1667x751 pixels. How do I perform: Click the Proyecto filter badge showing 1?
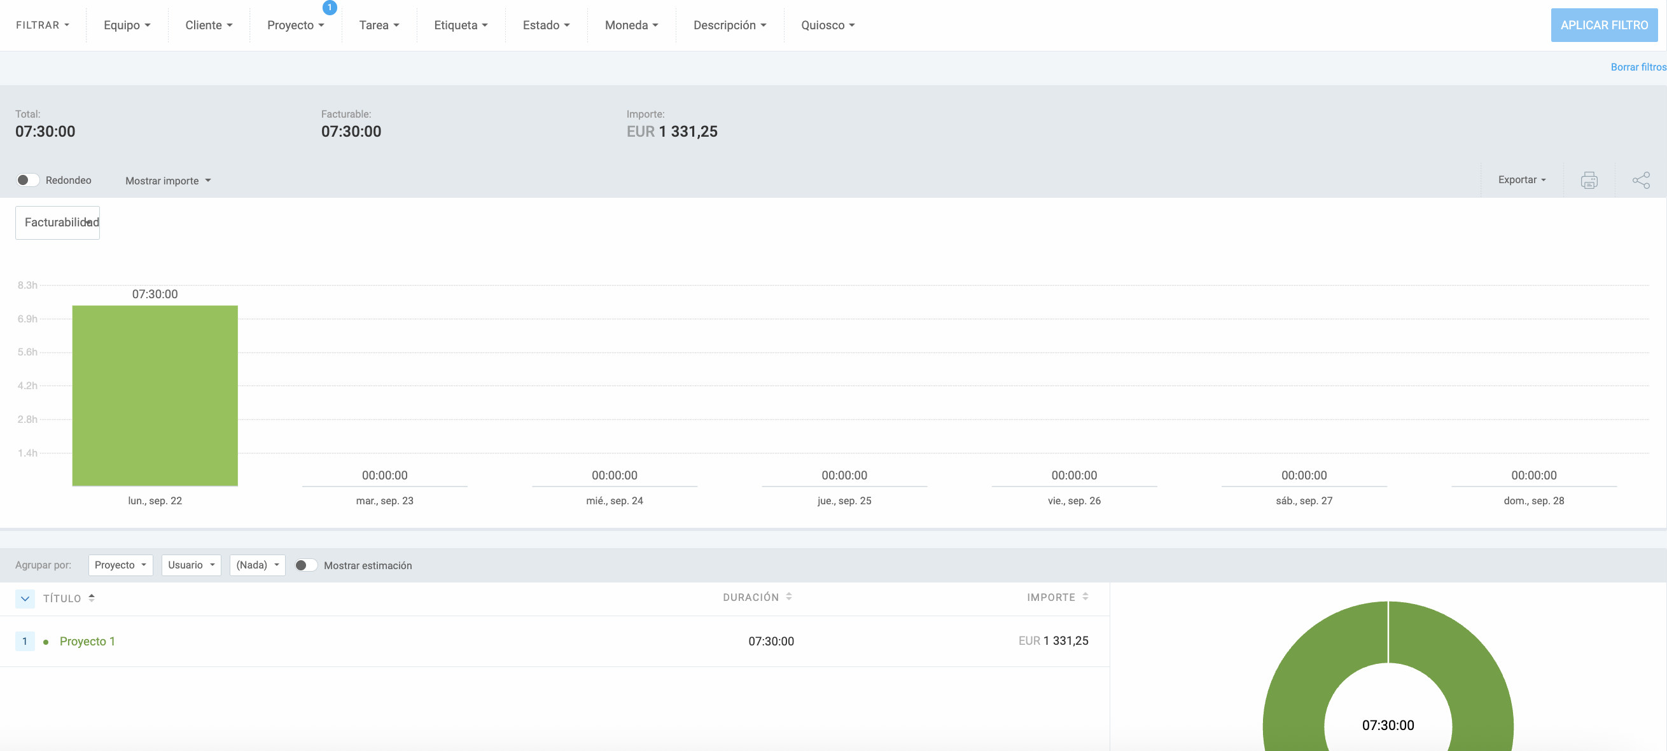click(x=330, y=8)
